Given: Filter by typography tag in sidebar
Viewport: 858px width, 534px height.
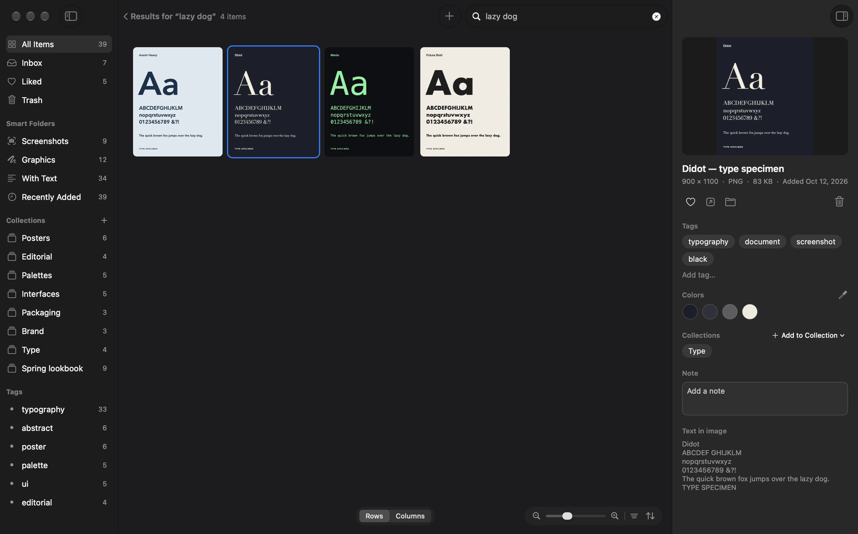Looking at the screenshot, I should [59, 409].
